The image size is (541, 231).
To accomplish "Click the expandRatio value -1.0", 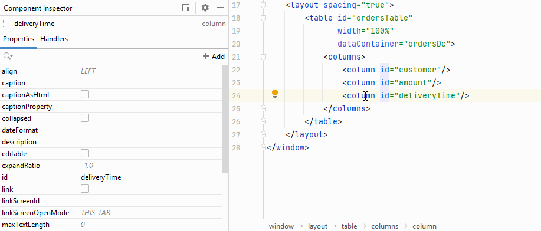I will tap(87, 166).
